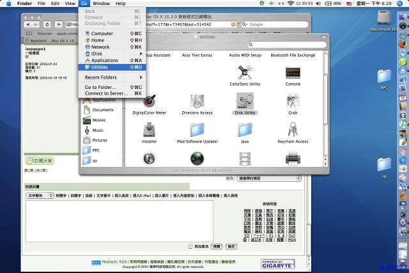
Task: Choose Home in the Go menu
Action: pos(112,40)
